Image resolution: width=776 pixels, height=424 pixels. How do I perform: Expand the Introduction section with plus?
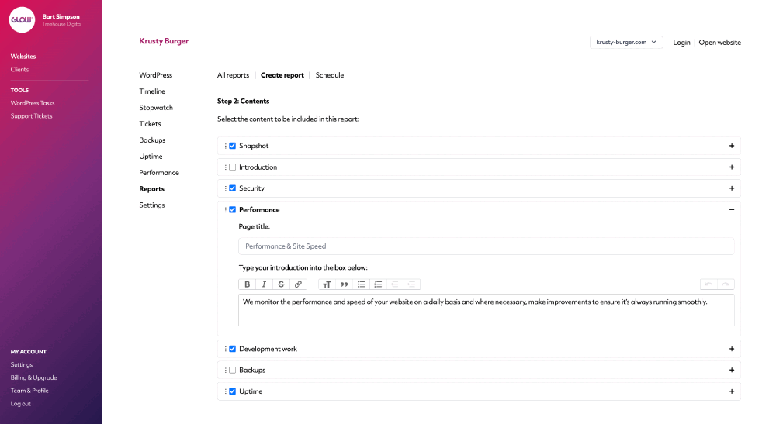click(732, 167)
